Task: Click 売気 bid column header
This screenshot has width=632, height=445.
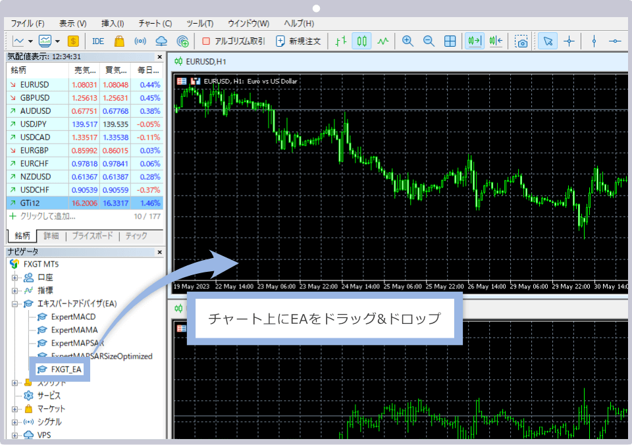Action: [84, 70]
